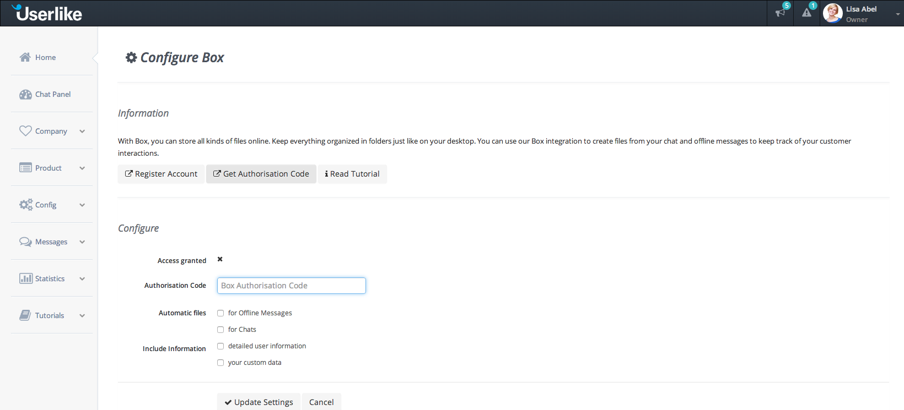Click the Access granted cross icon
This screenshot has height=410, width=904.
[x=220, y=259]
